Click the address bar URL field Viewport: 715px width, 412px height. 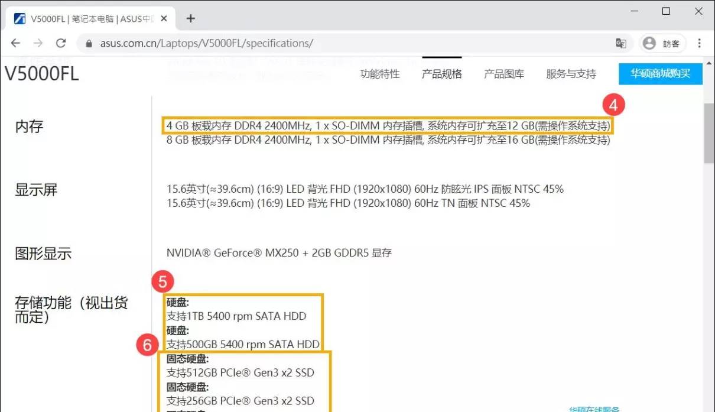[x=355, y=43]
